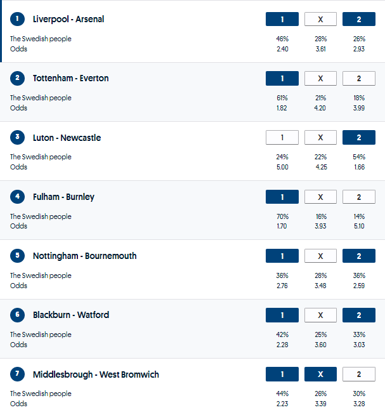
Task: Open the Fulham - Burnley match title
Action: pos(63,197)
